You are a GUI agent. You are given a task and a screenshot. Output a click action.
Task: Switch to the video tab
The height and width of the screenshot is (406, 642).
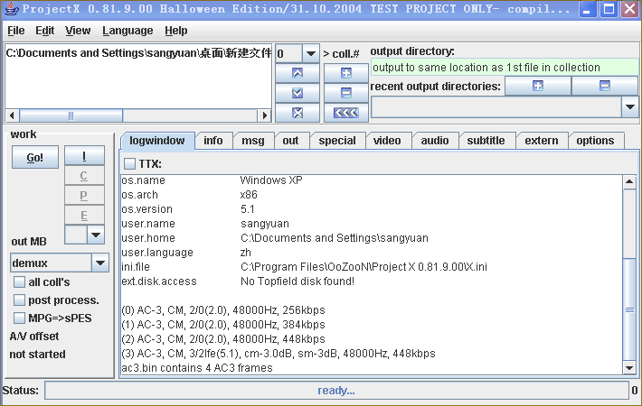pos(387,141)
